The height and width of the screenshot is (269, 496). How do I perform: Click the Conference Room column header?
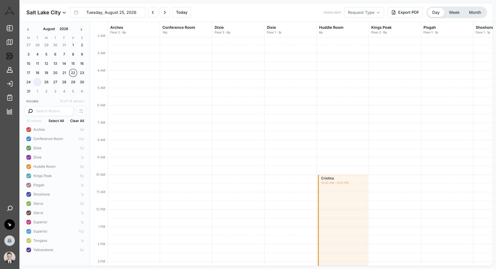[186, 30]
